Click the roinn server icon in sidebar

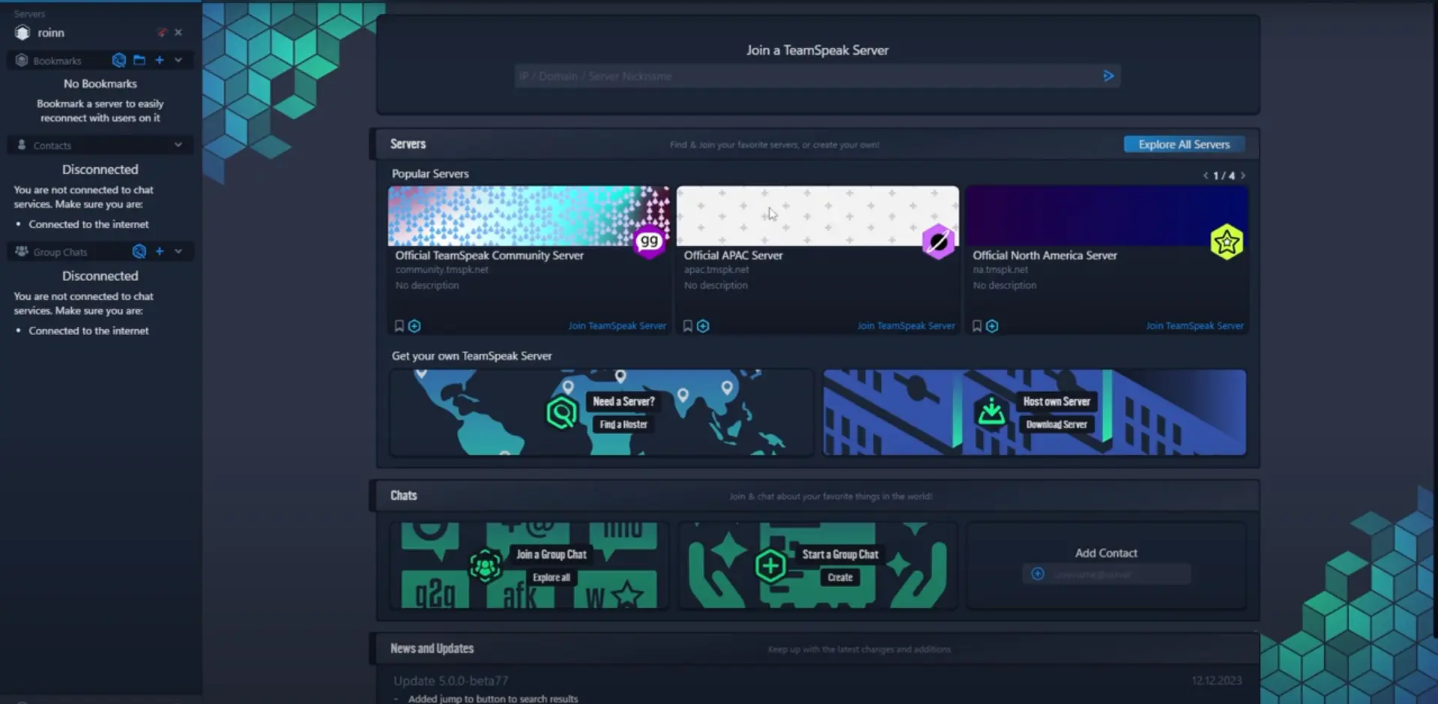[x=22, y=32]
